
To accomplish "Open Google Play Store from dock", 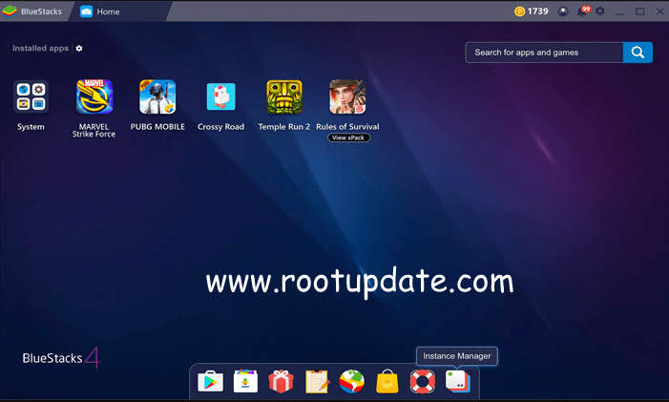I will (210, 381).
